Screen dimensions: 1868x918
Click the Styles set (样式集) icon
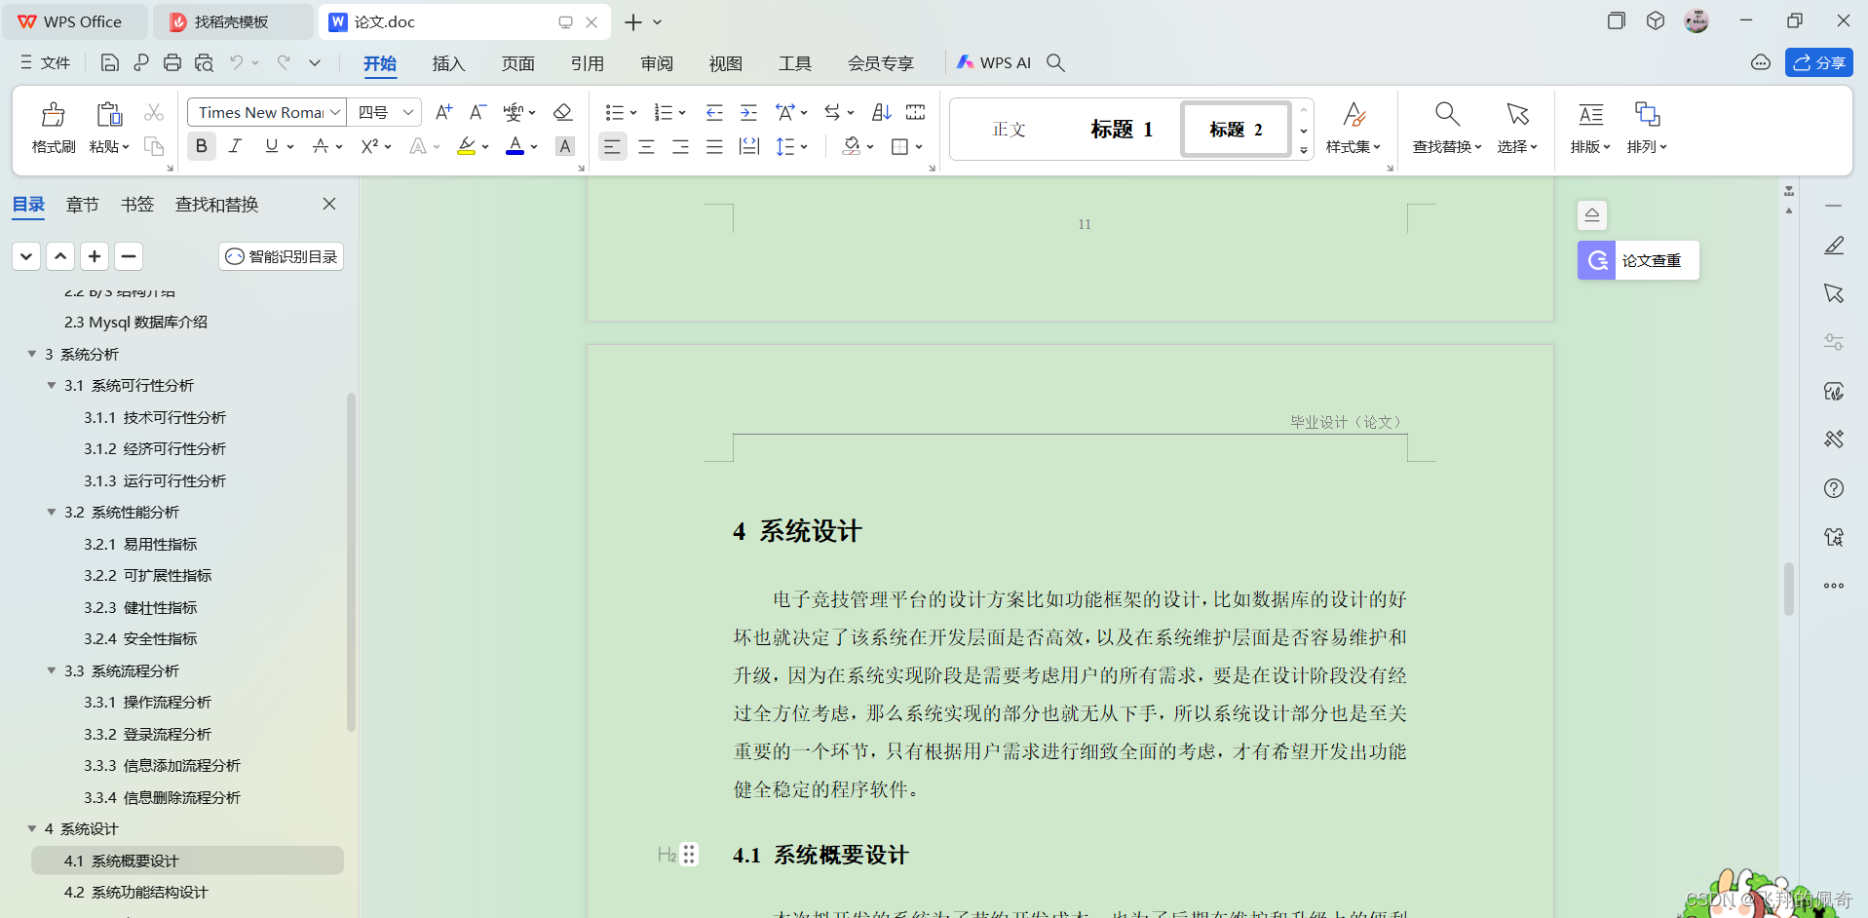coord(1353,128)
